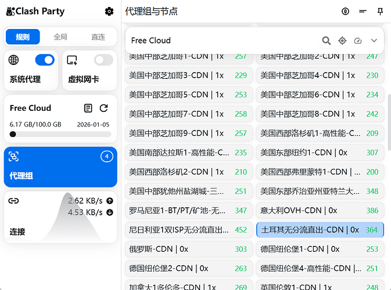Select node 德国纽伦堡4-高性能-CDN

320,269
